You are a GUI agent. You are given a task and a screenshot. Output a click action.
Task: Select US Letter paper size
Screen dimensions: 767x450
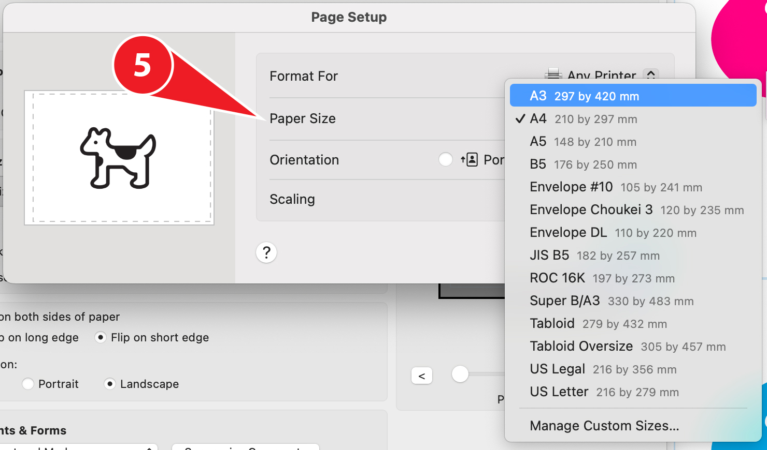[633, 392]
